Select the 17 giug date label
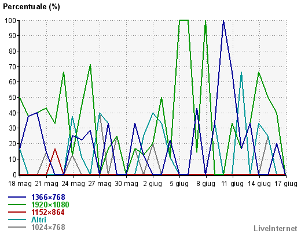This screenshot has width=301, height=234. (286, 184)
